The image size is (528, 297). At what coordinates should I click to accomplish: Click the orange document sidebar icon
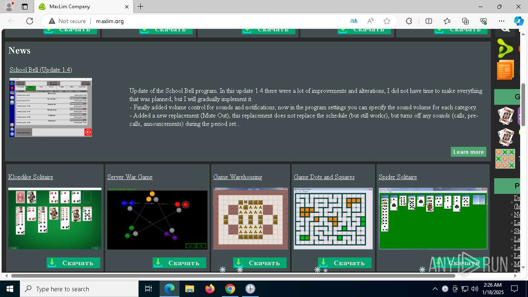505,70
